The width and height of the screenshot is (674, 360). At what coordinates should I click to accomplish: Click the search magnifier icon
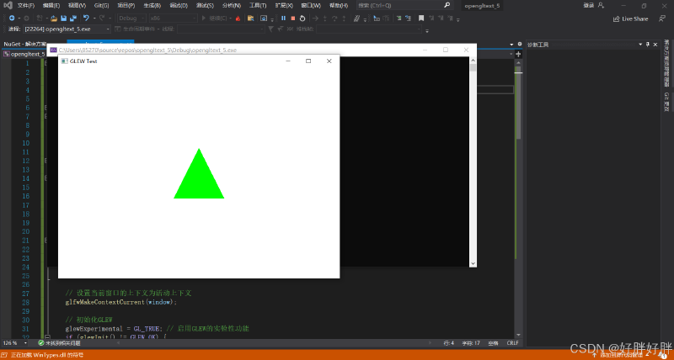[447, 5]
